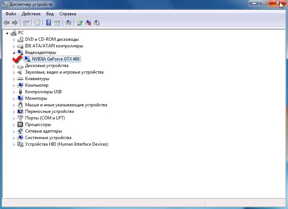This screenshot has height=209, width=288.
Task: Scan for hardware changes toolbar icon
Action: click(69, 23)
